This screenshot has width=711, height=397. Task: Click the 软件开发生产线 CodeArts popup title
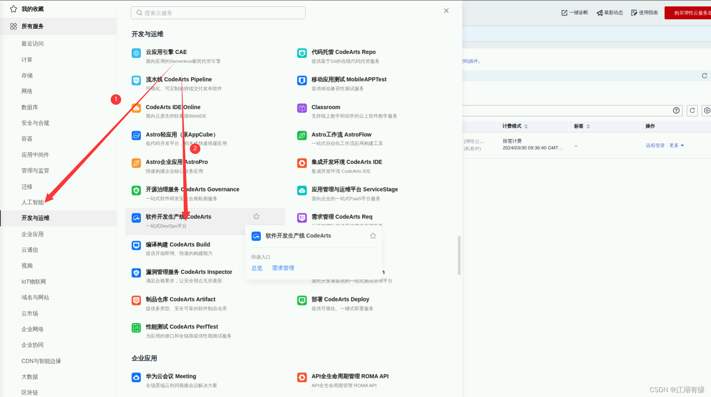coord(298,236)
